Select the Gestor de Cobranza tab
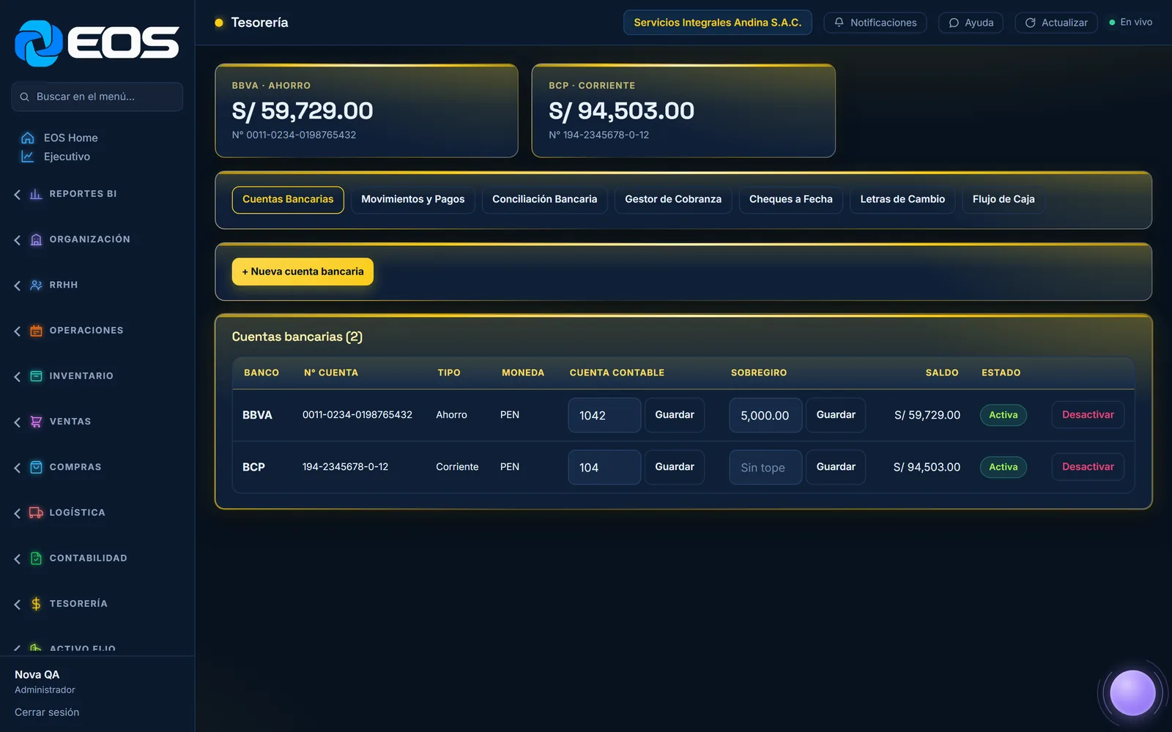 [673, 199]
